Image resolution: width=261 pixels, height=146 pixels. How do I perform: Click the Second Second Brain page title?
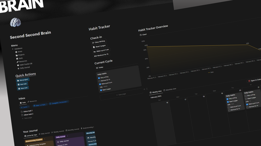click(30, 35)
